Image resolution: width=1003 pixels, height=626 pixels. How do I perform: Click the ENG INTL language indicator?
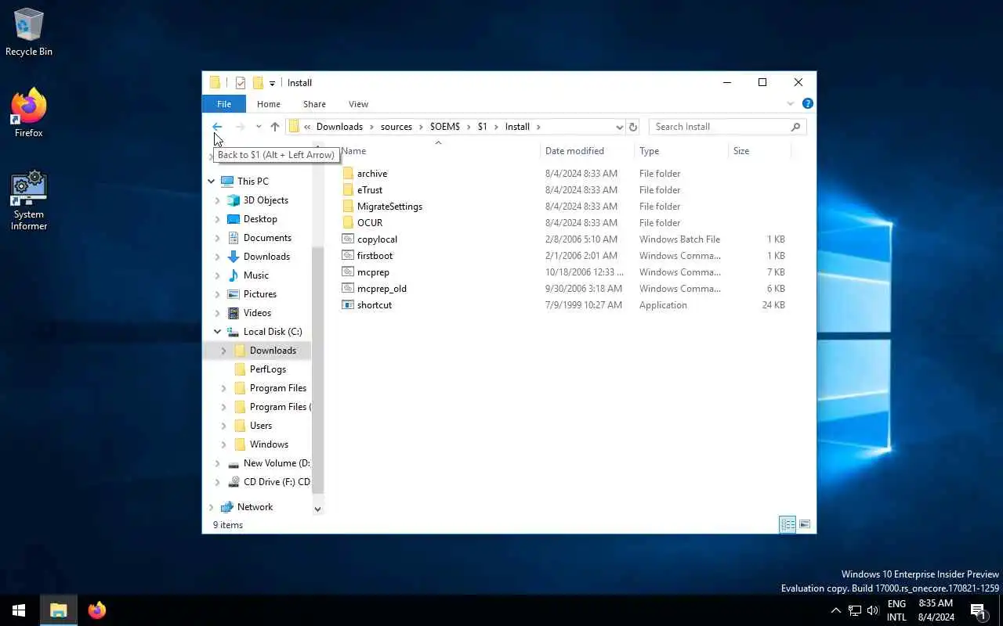[896, 610]
